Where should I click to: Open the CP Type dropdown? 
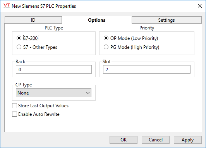pyautogui.click(x=53, y=93)
